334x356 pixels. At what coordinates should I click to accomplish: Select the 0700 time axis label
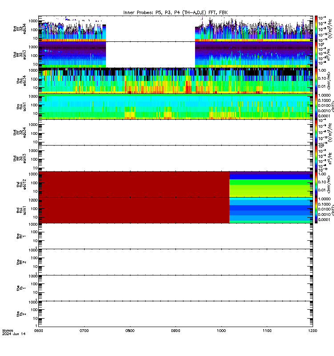(84, 331)
